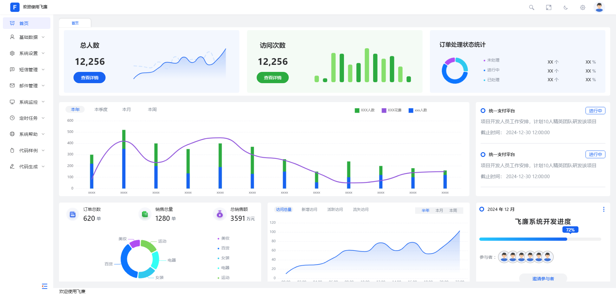
Task: Collapse sidebar using bottom menu fold icon
Action: coord(45,286)
